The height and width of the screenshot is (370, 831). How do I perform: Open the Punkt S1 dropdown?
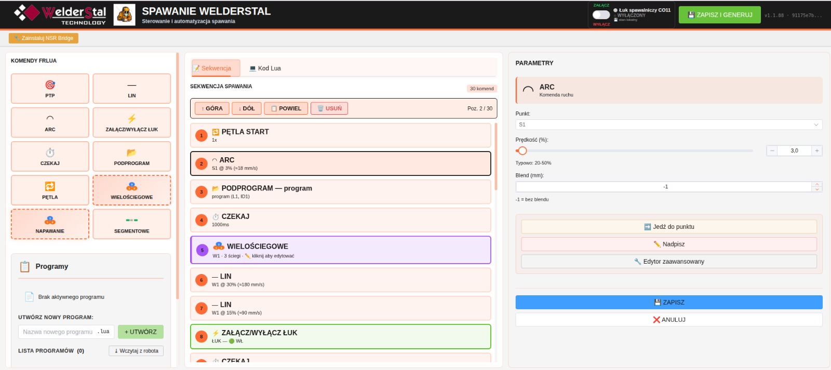coord(668,125)
